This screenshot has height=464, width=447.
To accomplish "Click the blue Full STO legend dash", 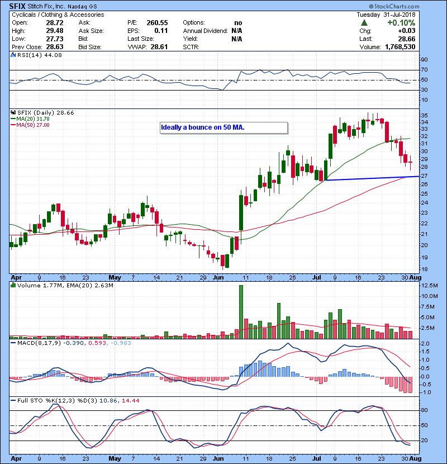I will 13,401.
